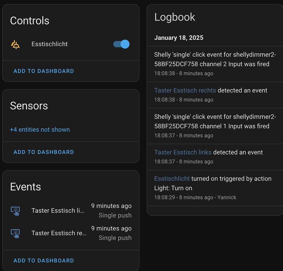Click the Sensors card title
This screenshot has width=283, height=271.
pos(29,106)
